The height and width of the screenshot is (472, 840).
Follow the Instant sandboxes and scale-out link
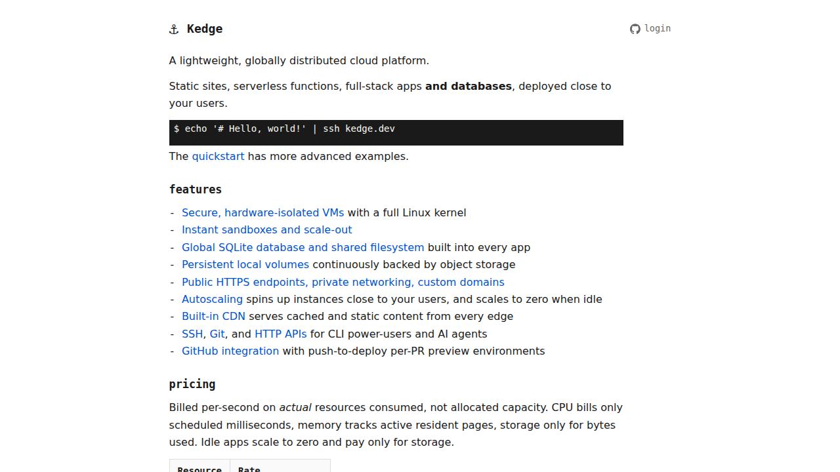pyautogui.click(x=266, y=229)
